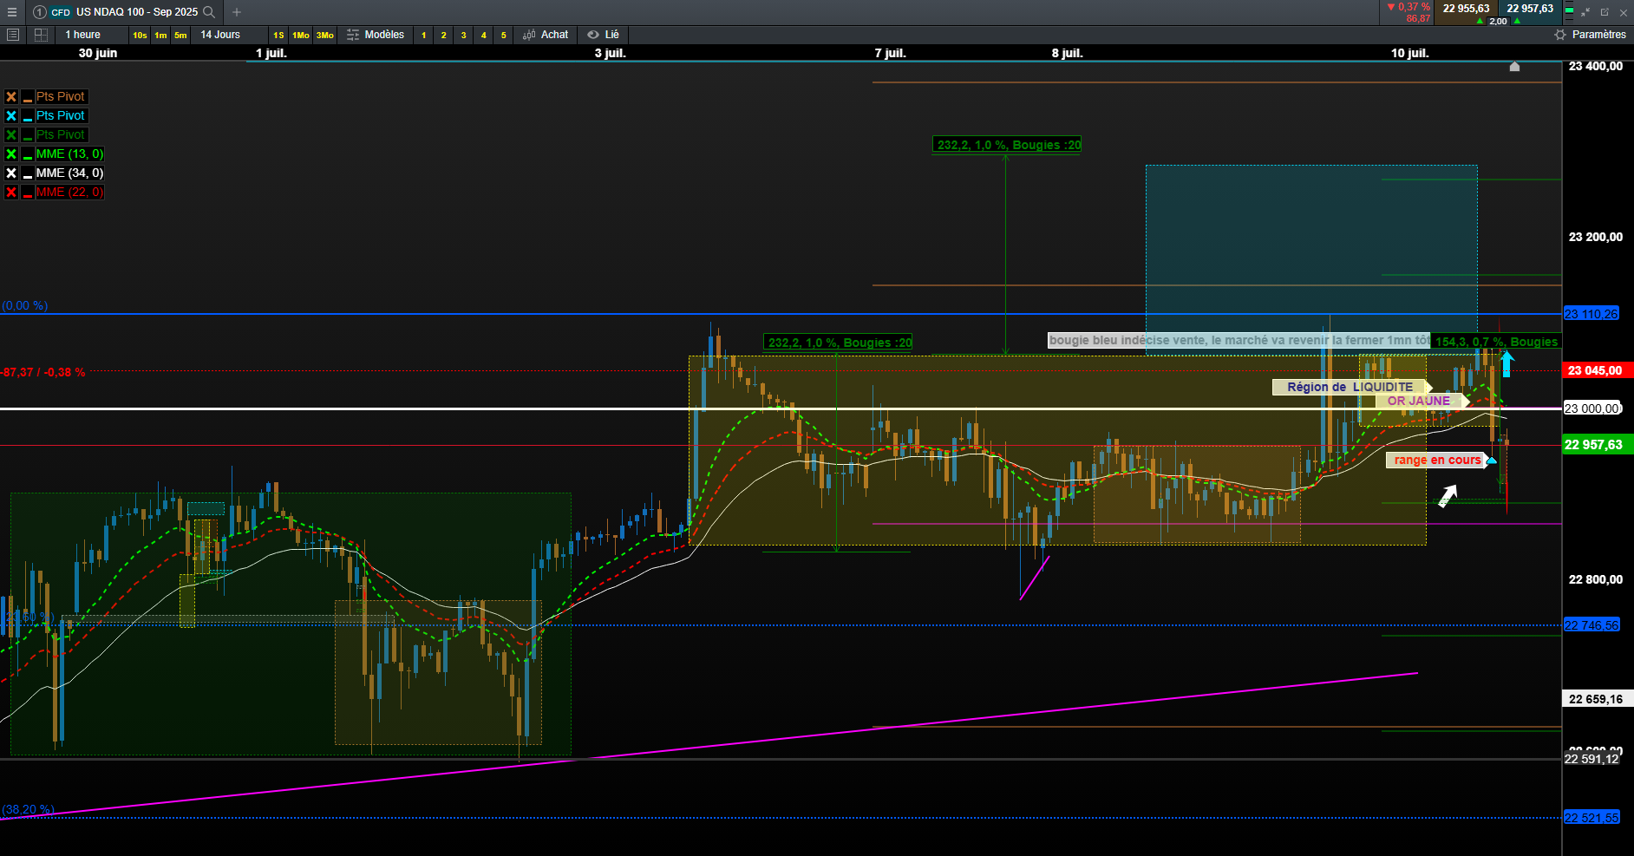Screen dimensions: 1634x856
Task: Set history span to 3Mo
Action: pyautogui.click(x=325, y=35)
